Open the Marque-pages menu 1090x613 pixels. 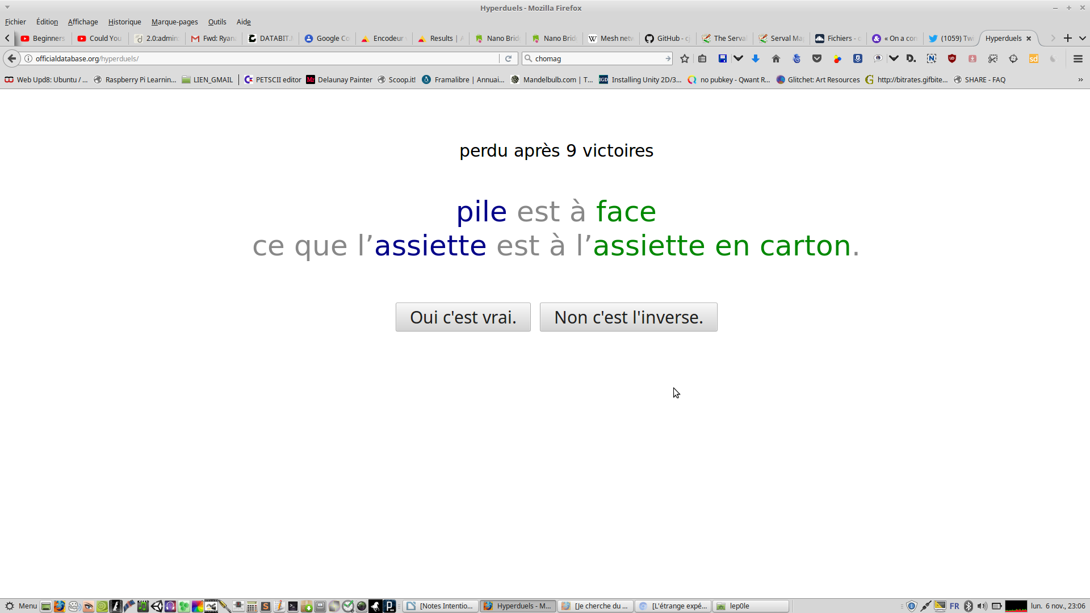tap(174, 22)
